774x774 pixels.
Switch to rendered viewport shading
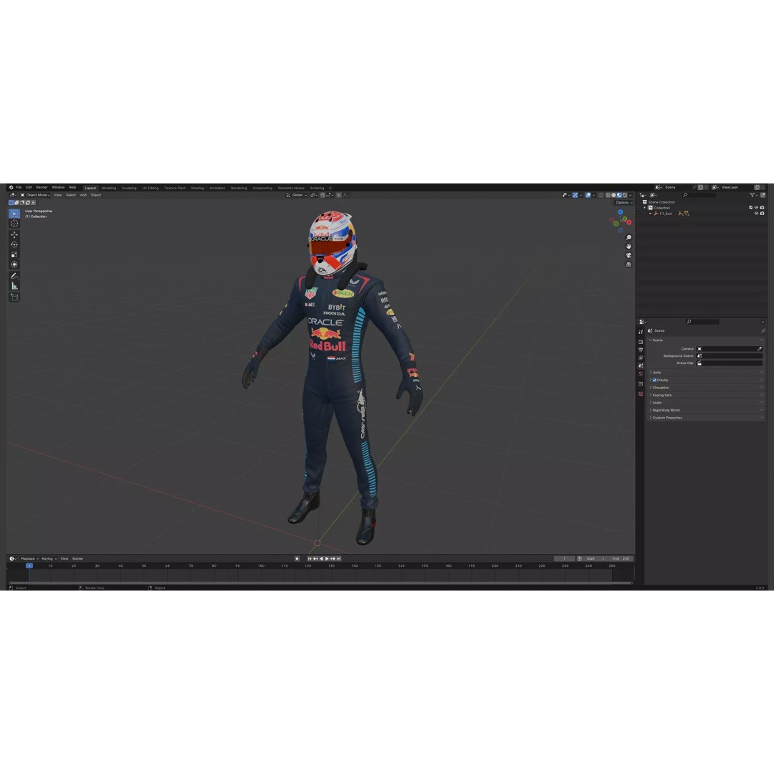pos(625,195)
